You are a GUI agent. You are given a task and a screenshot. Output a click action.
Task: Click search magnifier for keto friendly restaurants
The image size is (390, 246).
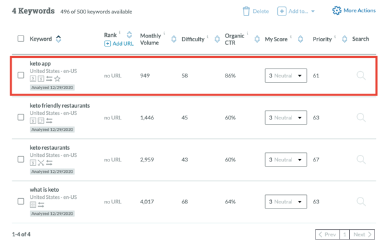point(361,118)
